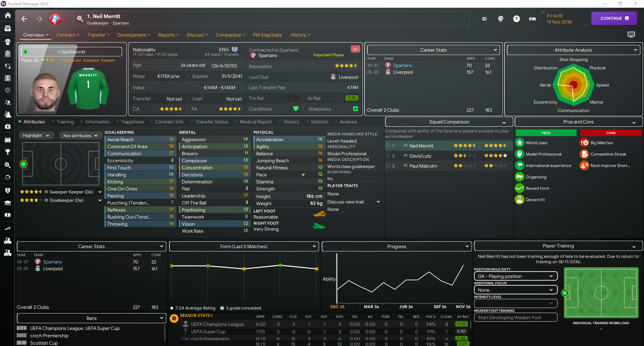
Task: Click Start Developing Weaker Foot button
Action: pos(516,318)
